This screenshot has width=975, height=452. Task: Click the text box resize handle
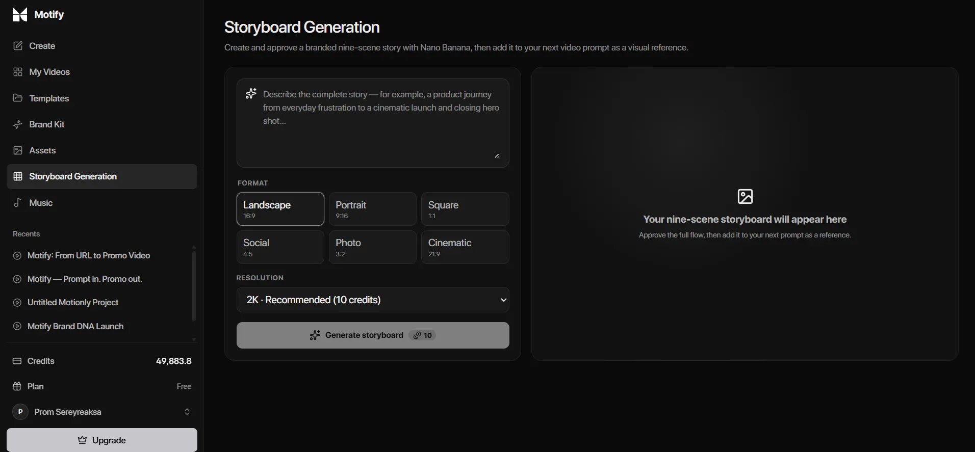(x=497, y=156)
